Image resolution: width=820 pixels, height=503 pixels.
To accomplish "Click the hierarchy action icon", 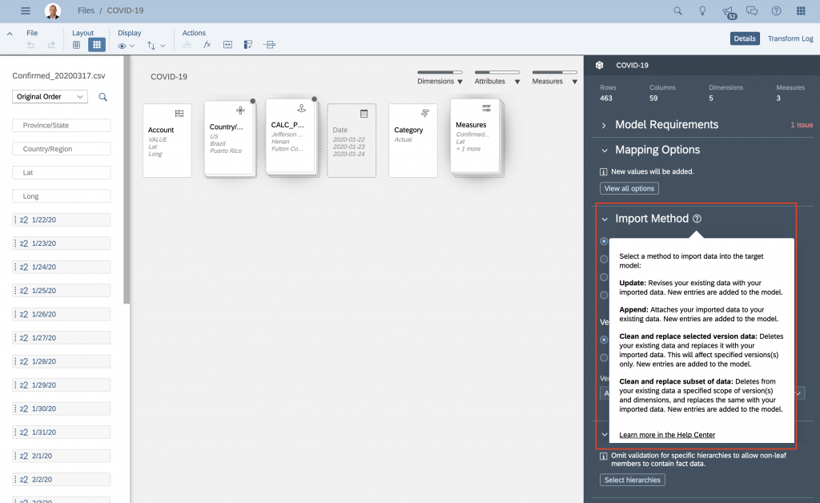I will click(269, 45).
